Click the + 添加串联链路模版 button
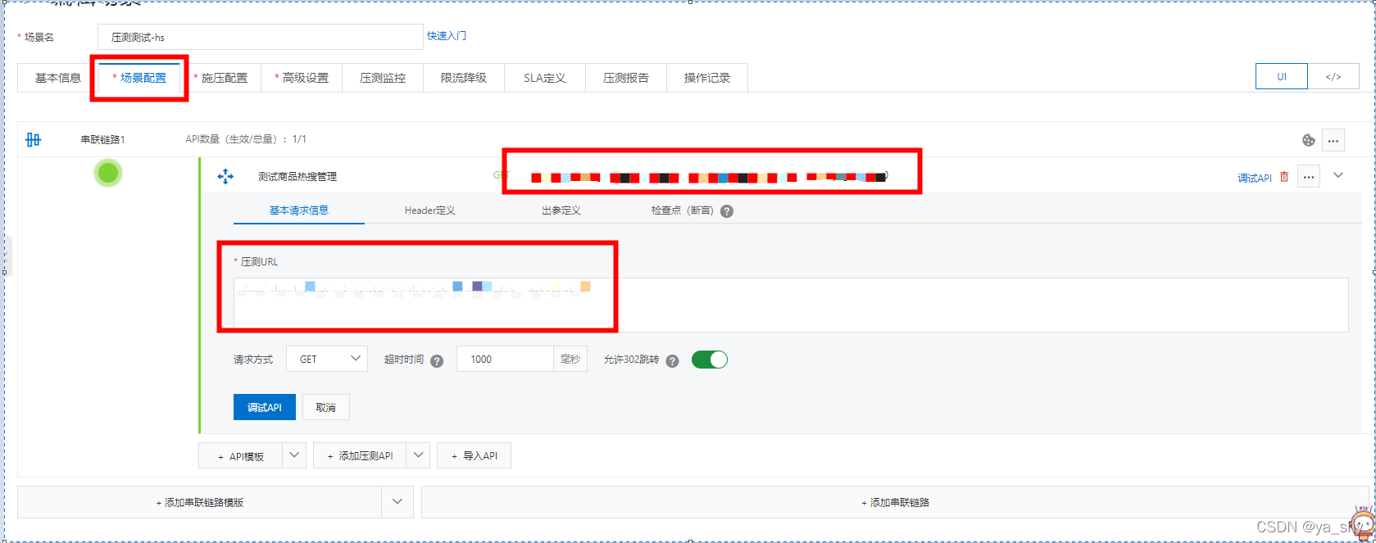The width and height of the screenshot is (1376, 543). tap(200, 502)
